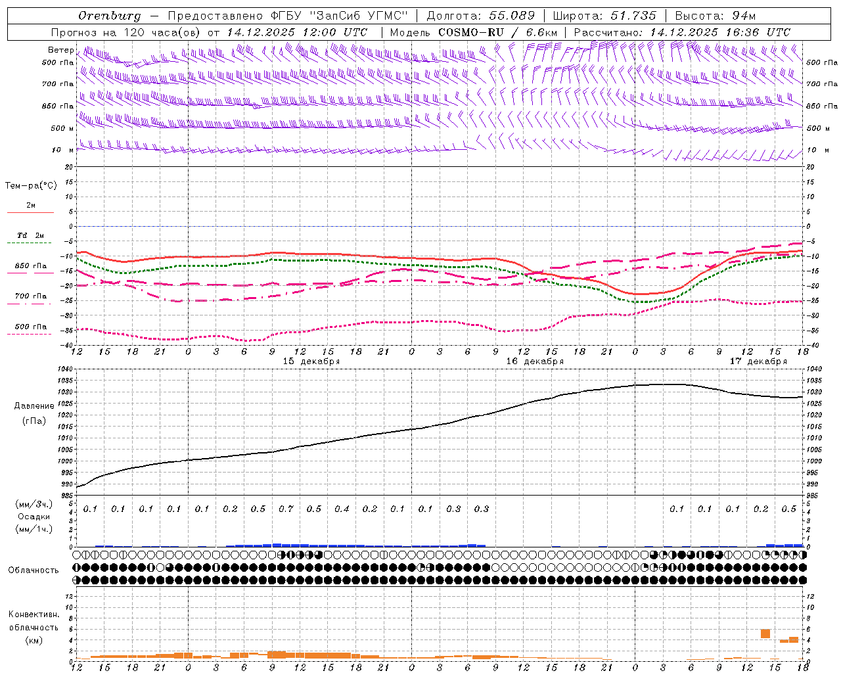This screenshot has width=841, height=673.
Task: Click the Конвективн. convective cloud label
Action: click(34, 615)
